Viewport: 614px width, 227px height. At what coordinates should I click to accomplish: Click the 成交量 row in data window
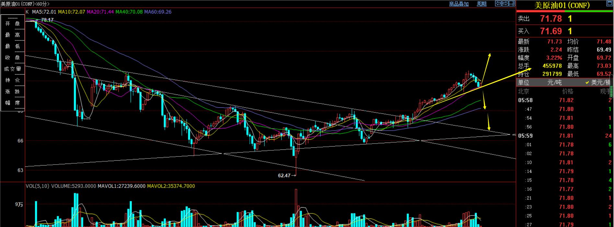click(x=13, y=69)
